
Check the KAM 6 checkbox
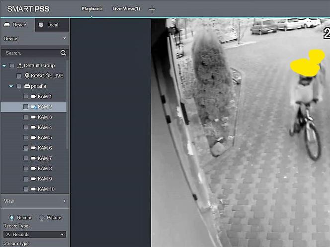pyautogui.click(x=26, y=148)
